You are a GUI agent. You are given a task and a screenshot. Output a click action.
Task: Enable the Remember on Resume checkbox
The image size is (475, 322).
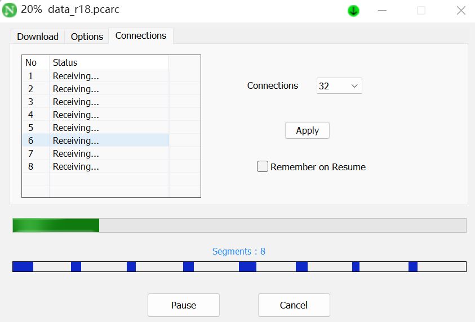tap(263, 167)
